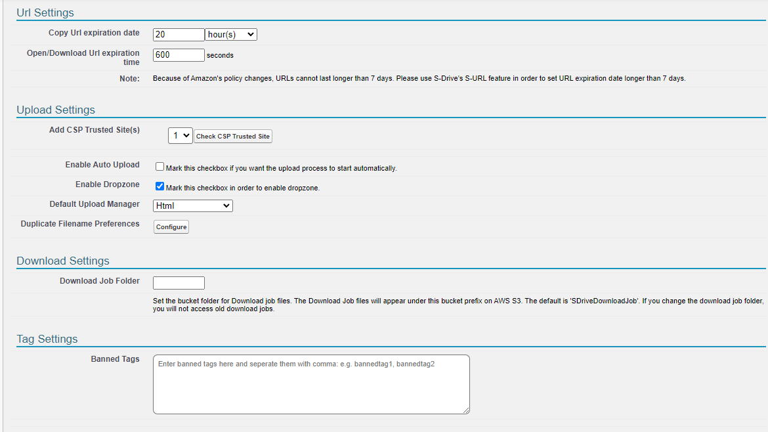Click the Check CSP Trusted Site button

pyautogui.click(x=232, y=137)
